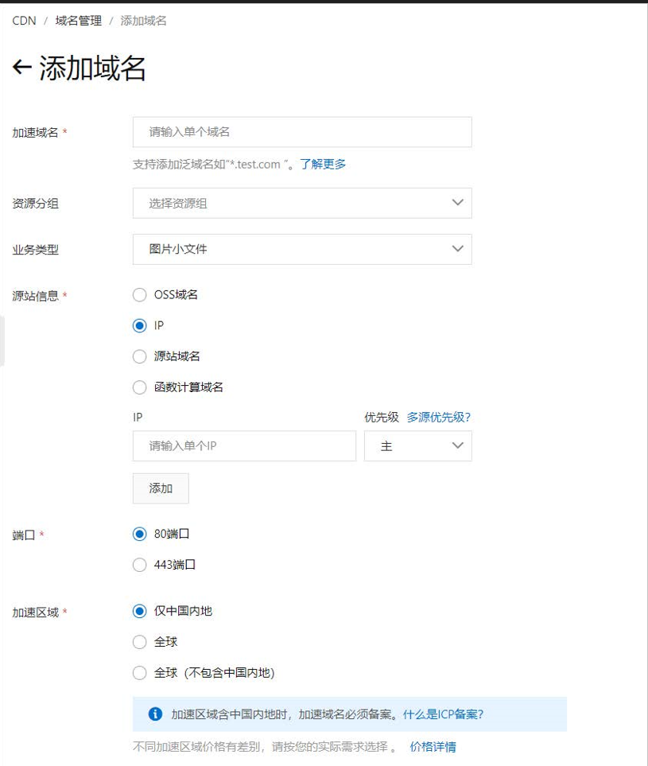Select the OSS域名 source option
648x766 pixels.
tap(139, 294)
